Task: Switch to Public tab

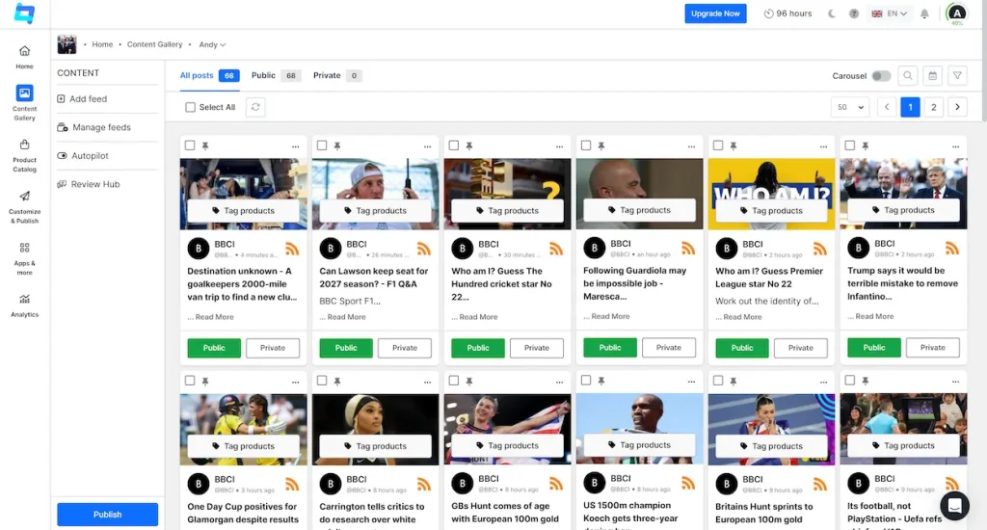Action: 275,75
